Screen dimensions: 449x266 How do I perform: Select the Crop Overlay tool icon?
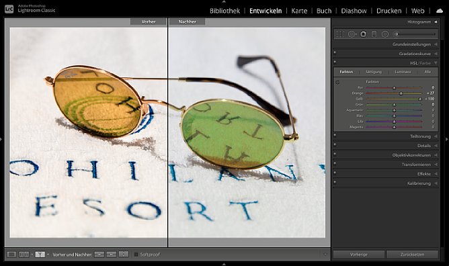pyautogui.click(x=340, y=34)
